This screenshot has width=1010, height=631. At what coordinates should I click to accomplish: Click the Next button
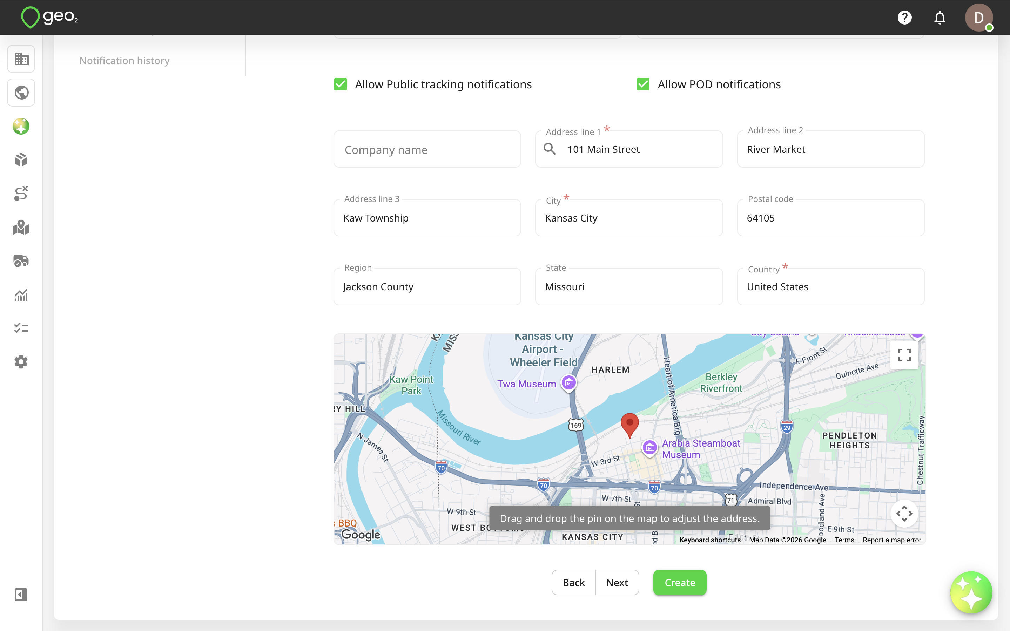[x=617, y=583]
